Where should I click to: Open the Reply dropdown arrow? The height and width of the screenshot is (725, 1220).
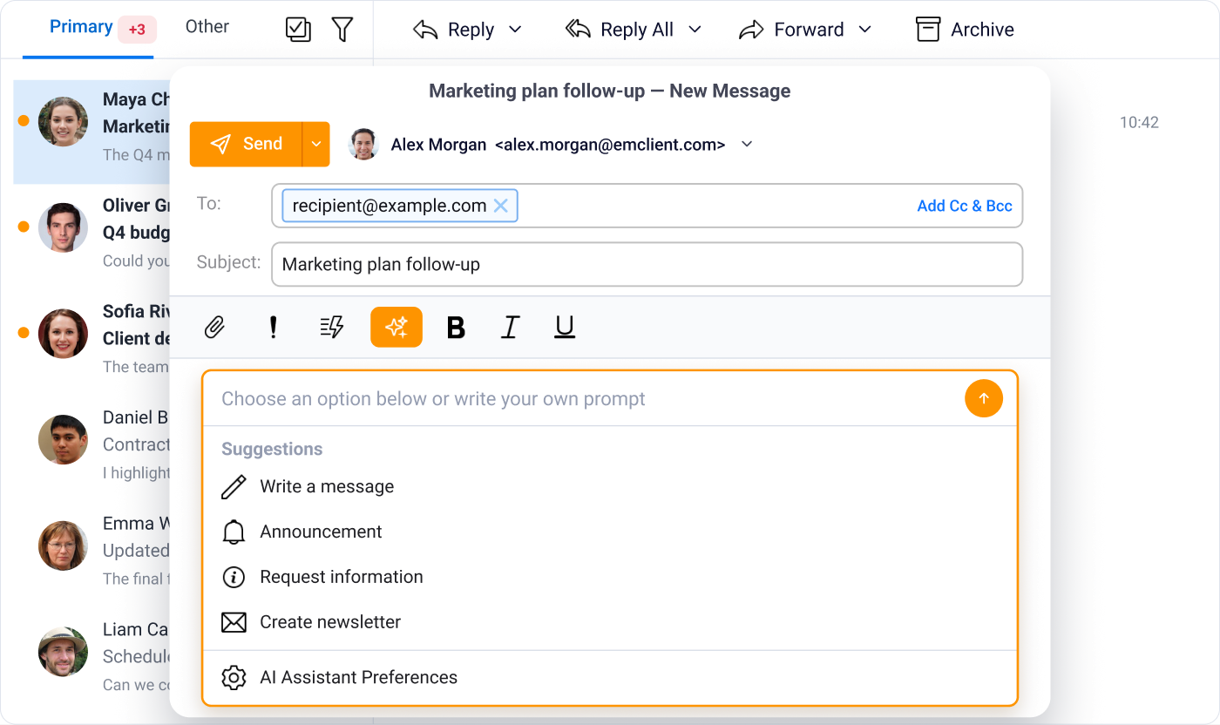click(515, 30)
